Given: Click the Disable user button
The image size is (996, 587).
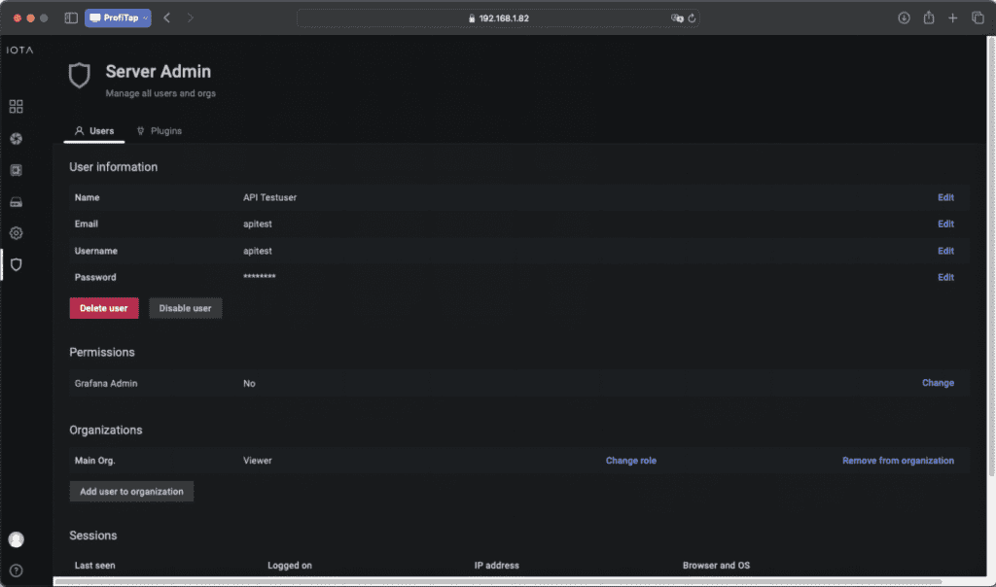Looking at the screenshot, I should point(185,308).
